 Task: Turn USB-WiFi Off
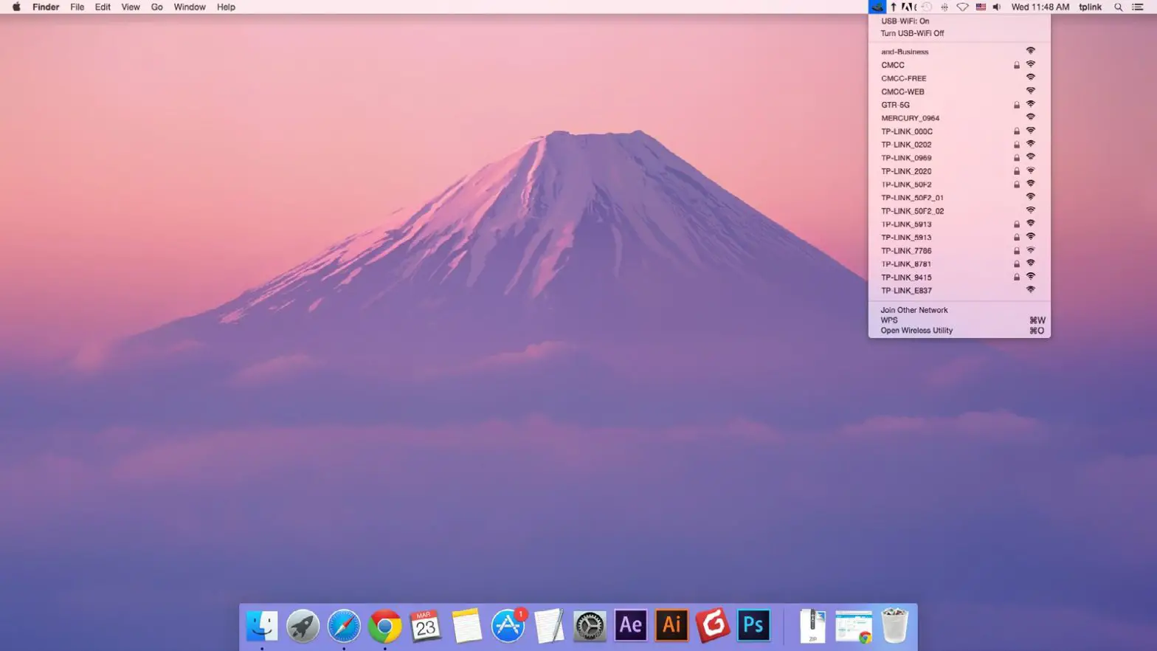tap(912, 33)
